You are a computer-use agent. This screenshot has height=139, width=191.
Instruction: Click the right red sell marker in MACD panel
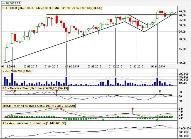pos(133,109)
